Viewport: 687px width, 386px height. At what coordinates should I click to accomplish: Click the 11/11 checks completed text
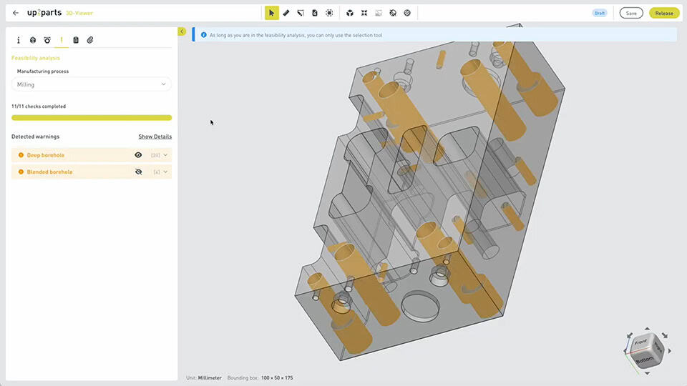tap(39, 107)
